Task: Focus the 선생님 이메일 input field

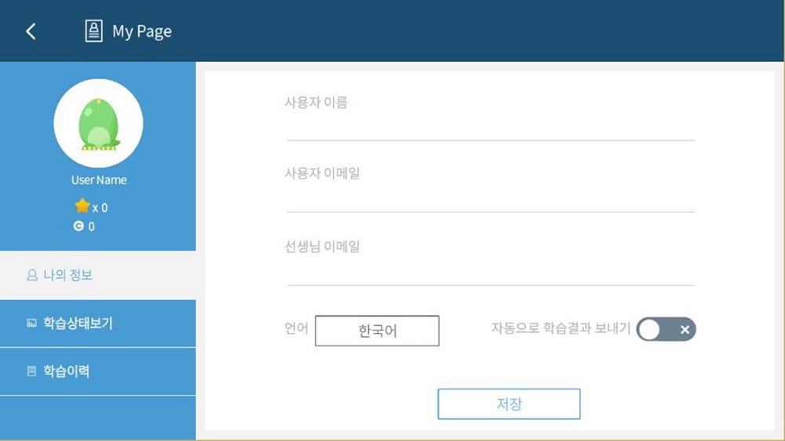Action: point(491,272)
